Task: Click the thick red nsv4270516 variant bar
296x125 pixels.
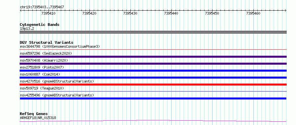Action: tap(153, 85)
